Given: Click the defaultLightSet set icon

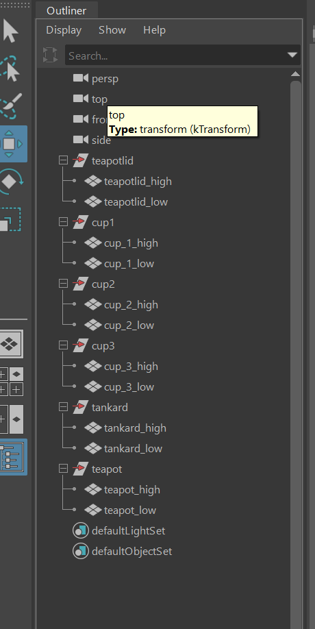Looking at the screenshot, I should pos(81,531).
